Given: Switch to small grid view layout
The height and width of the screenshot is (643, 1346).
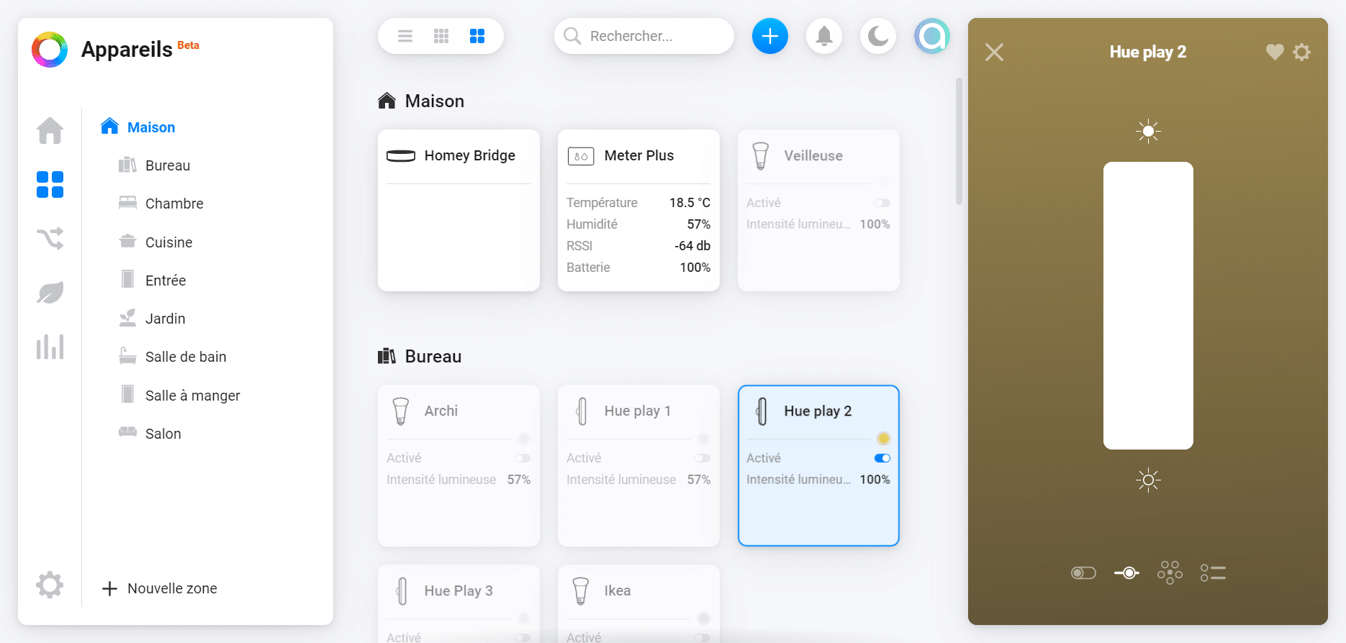Looking at the screenshot, I should 441,36.
